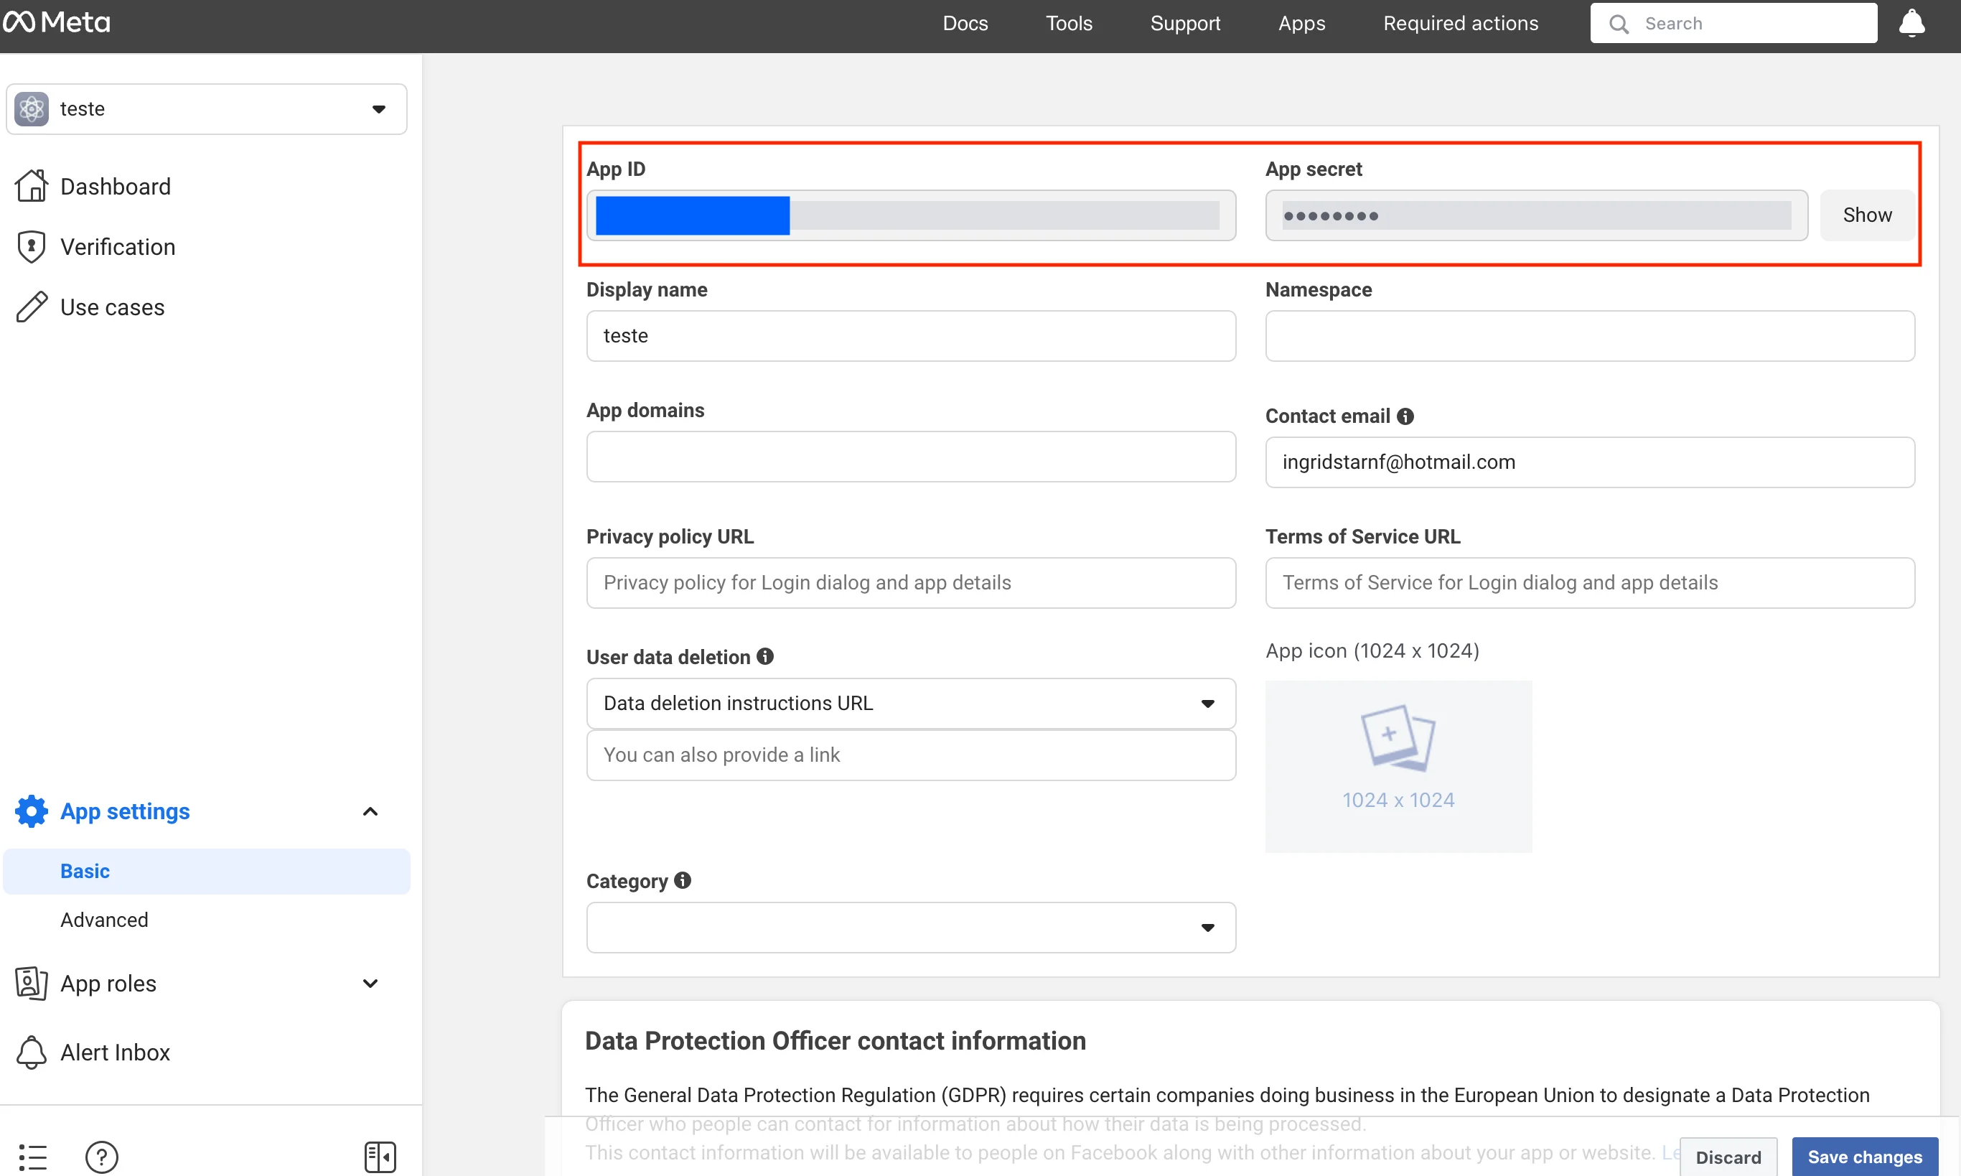Open the Data deletion instructions URL dropdown
The width and height of the screenshot is (1961, 1176).
[x=910, y=703]
